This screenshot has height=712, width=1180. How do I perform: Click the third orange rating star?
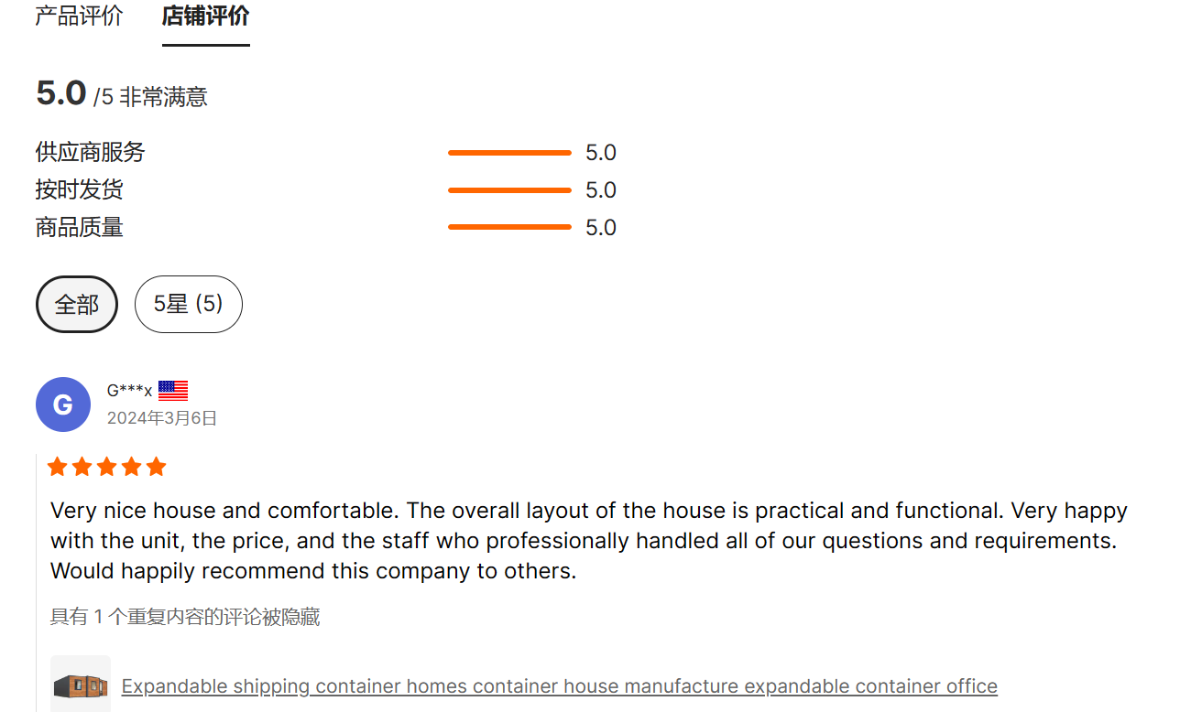107,467
